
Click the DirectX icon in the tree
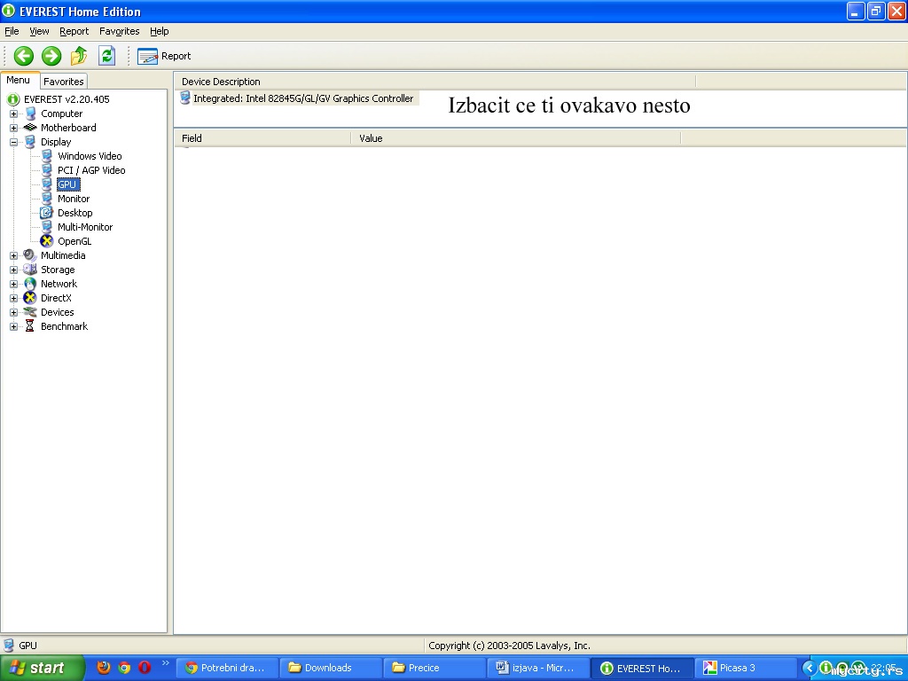coord(29,298)
